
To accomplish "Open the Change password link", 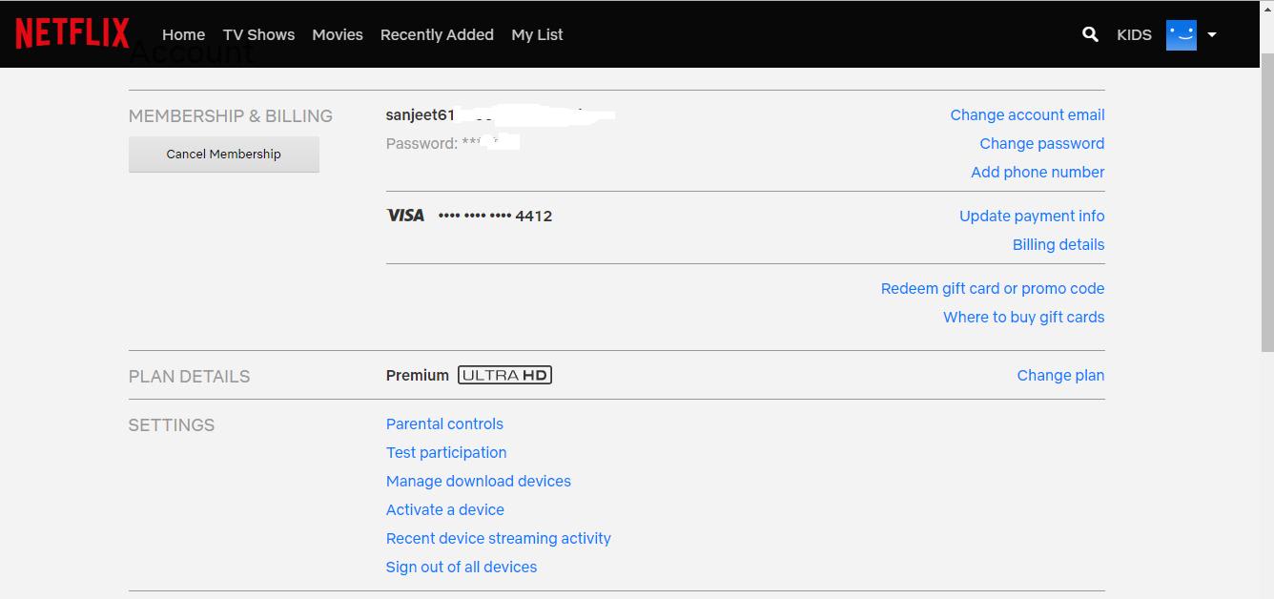I will [x=1041, y=143].
